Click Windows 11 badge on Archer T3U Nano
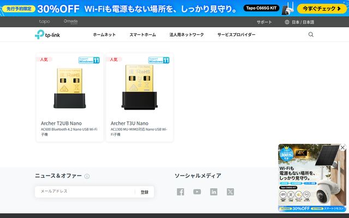 pyautogui.click(x=159, y=60)
